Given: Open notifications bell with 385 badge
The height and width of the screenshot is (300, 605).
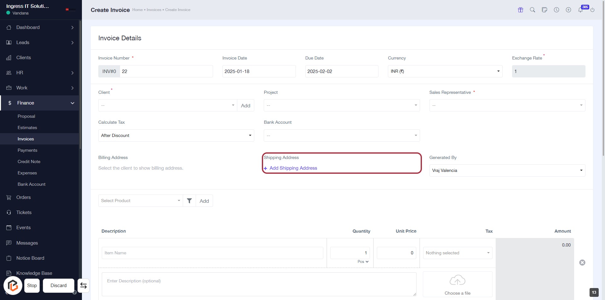Looking at the screenshot, I should 580,10.
